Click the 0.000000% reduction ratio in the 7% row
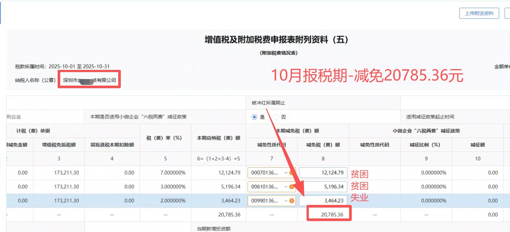This screenshot has height=232, width=510. click(x=434, y=173)
